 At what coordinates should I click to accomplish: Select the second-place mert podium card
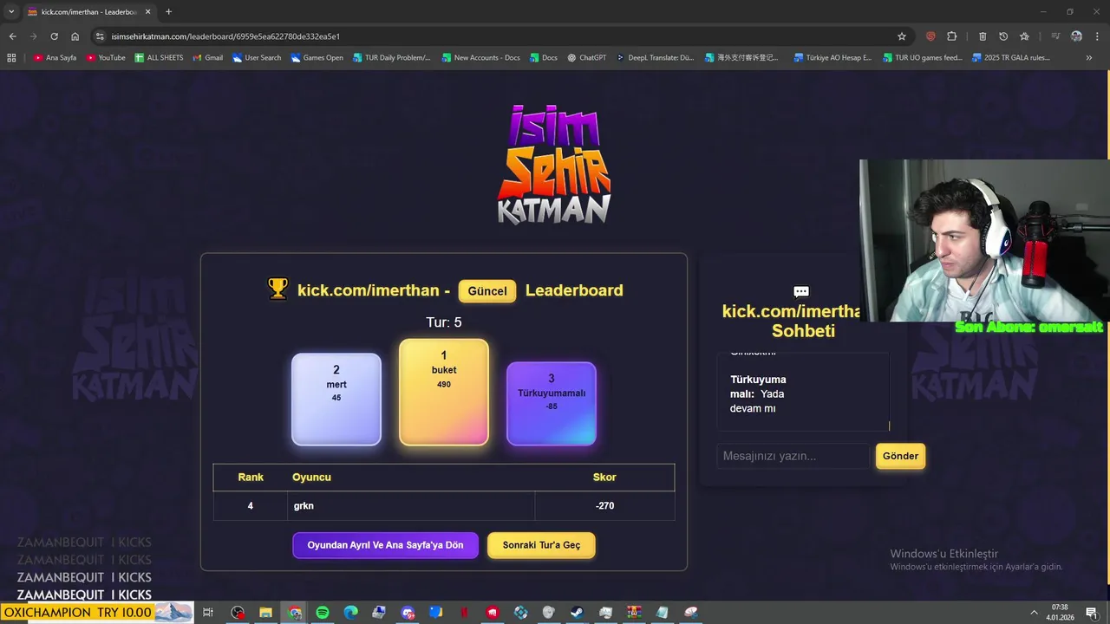[336, 399]
